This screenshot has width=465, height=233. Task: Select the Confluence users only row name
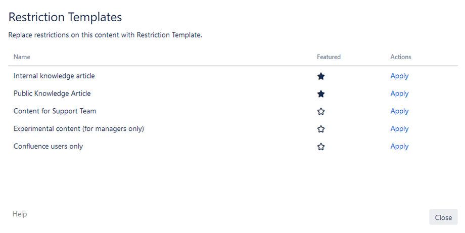tap(49, 147)
